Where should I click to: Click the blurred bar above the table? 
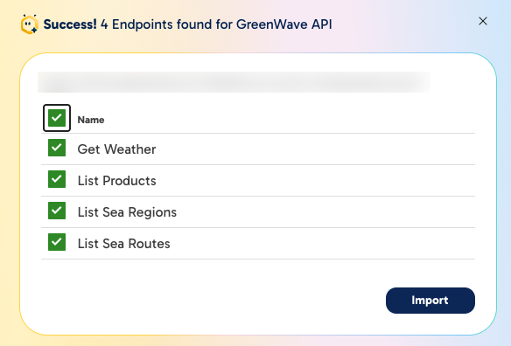pyautogui.click(x=234, y=82)
